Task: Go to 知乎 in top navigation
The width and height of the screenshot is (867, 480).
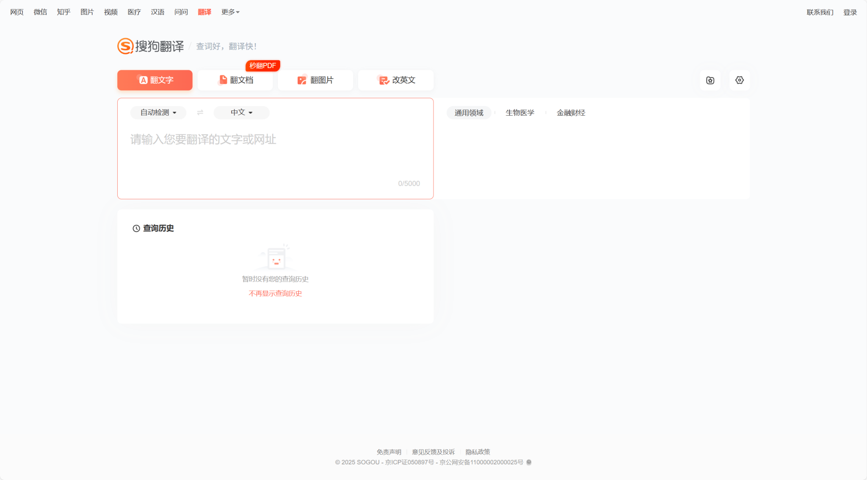Action: tap(64, 12)
